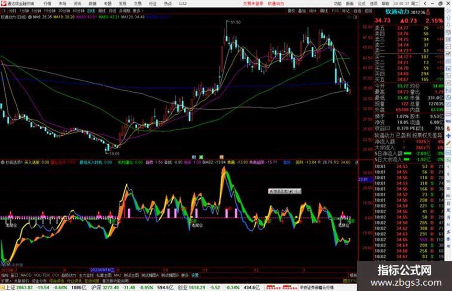The image size is (452, 291).
Task: Click the 沪深 index in status bar
Action: pos(96,288)
